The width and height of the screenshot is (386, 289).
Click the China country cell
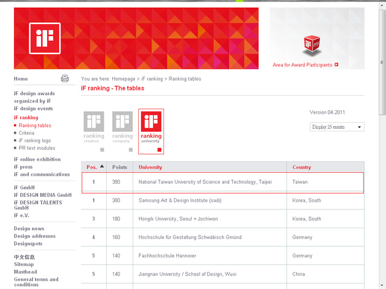click(299, 275)
